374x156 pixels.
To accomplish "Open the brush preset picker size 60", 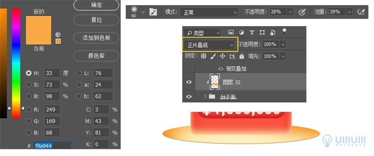I will coord(134,12).
